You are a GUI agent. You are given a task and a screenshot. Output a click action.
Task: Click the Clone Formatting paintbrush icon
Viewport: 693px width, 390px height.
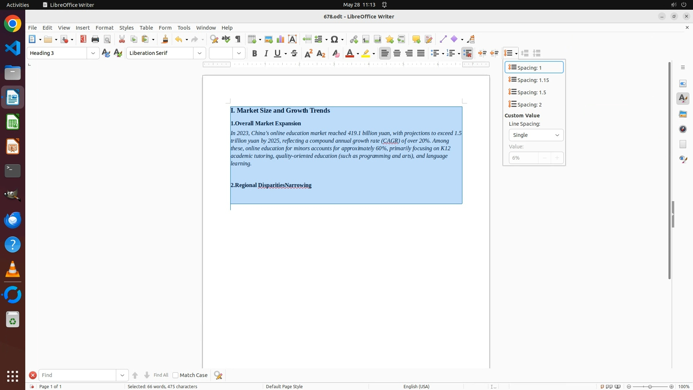165,39
